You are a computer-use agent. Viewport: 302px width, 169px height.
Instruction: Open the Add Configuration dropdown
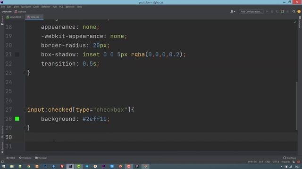(x=251, y=12)
